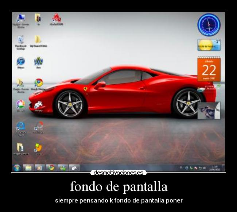
Task: Open Windows Explorer from the taskbar
Action: coord(28,168)
